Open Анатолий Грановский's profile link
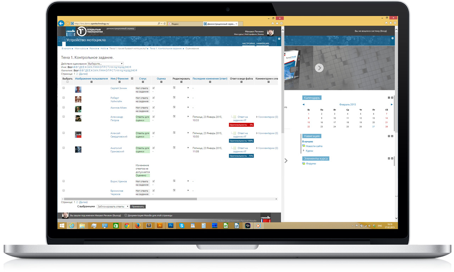 [117, 150]
